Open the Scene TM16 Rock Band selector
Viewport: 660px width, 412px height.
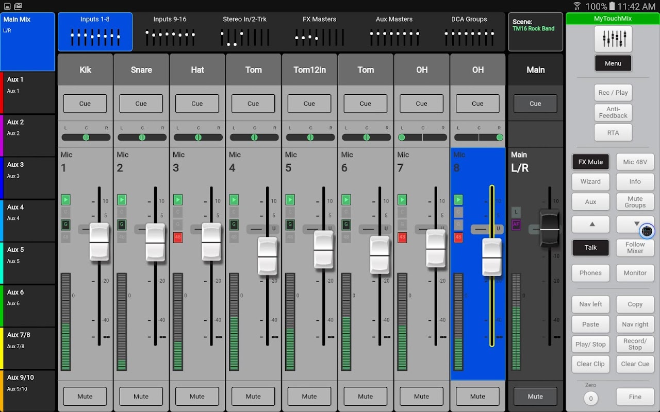(x=535, y=32)
